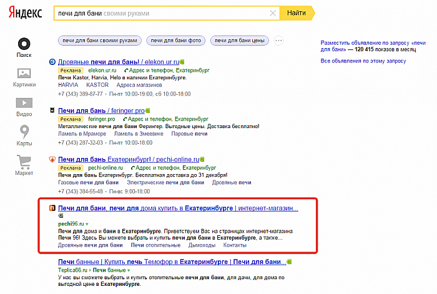Open ad title 'Дровяные печи для бань' elekon.ur.ru

pos(119,62)
